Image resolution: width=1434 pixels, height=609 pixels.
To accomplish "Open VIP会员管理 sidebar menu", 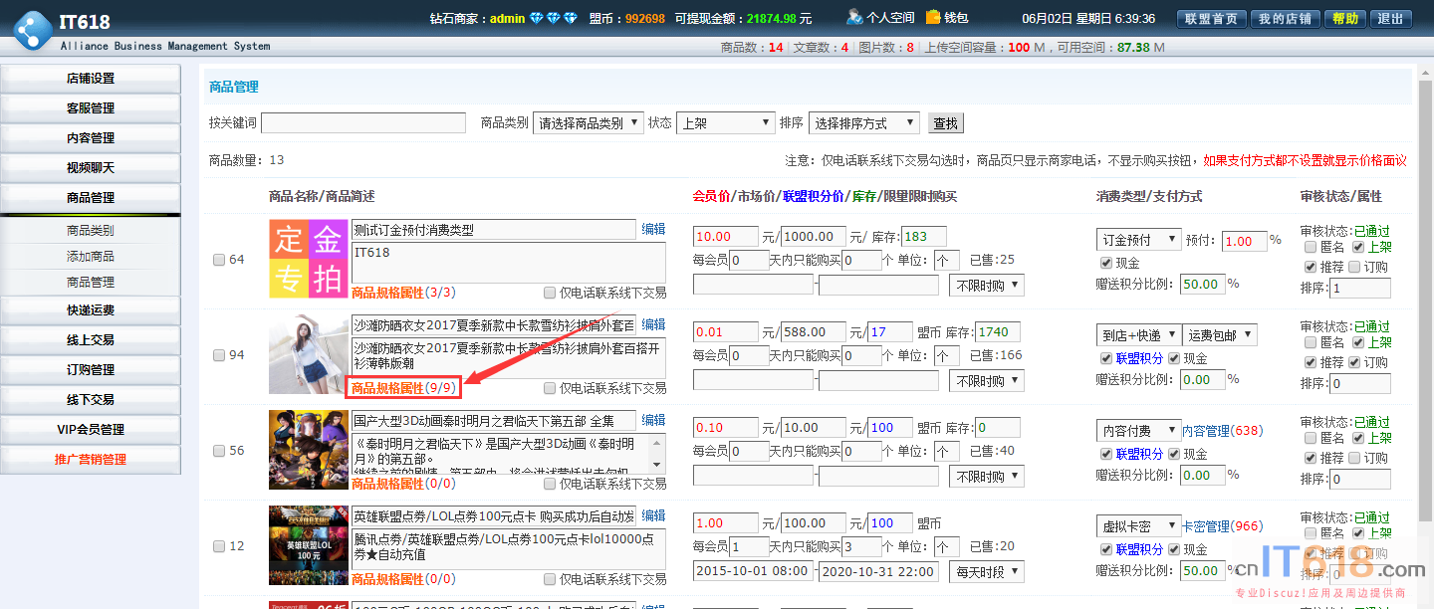I will pyautogui.click(x=91, y=430).
